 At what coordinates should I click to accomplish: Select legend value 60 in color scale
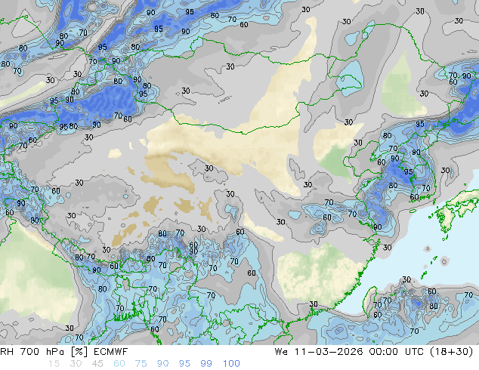coord(119,364)
